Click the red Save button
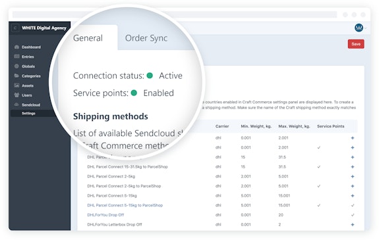379x240 pixels. [x=356, y=44]
